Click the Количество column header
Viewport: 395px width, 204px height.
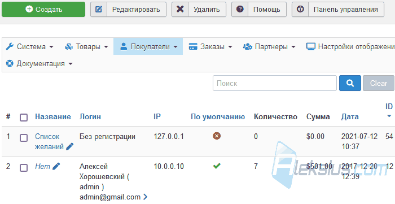275,117
